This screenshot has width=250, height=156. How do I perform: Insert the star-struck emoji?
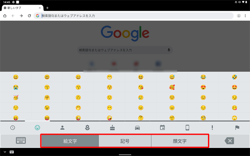pos(234,87)
